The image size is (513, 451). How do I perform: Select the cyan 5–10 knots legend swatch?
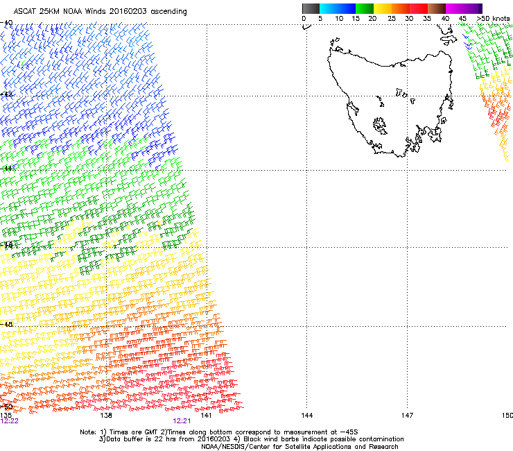click(x=329, y=8)
